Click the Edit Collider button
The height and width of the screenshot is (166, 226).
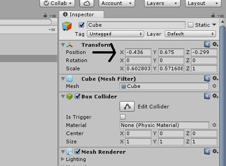pos(127,107)
